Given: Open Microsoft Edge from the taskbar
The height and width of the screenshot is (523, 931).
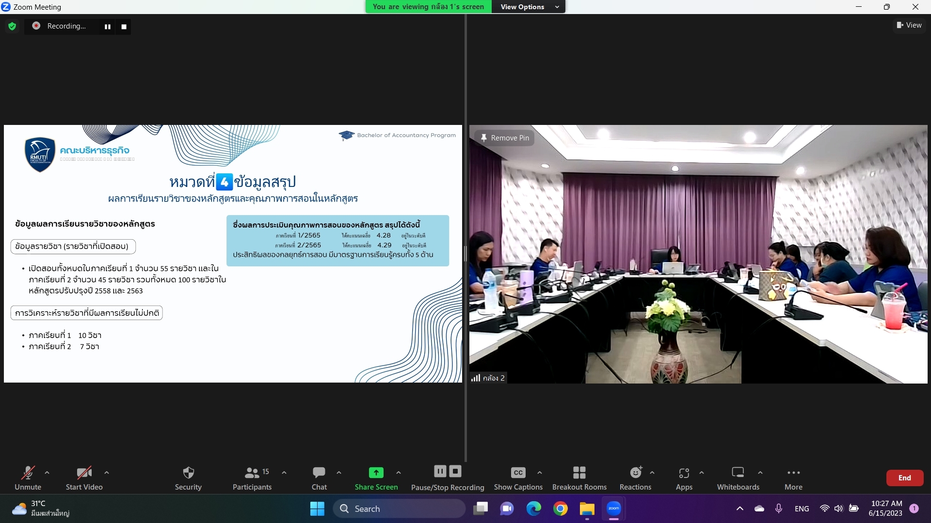Looking at the screenshot, I should [534, 508].
